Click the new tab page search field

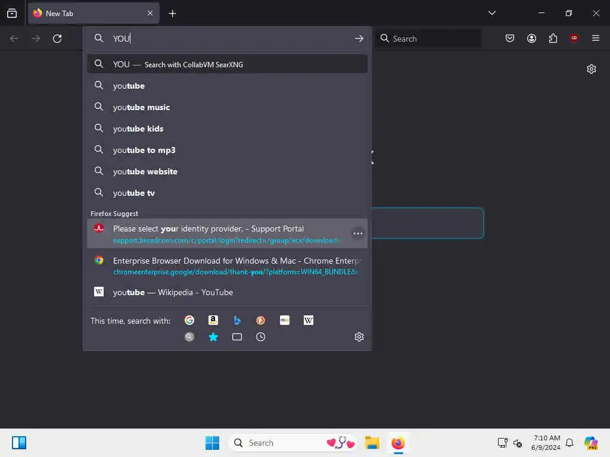click(x=428, y=223)
